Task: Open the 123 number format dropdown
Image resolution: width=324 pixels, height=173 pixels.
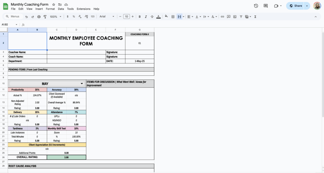Action: pyautogui.click(x=93, y=16)
